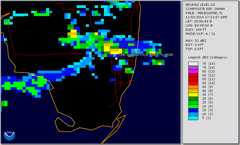Screen dimensions: 240x145
Task: Select the 30 dBZ dark green swatch
Action: click(x=193, y=99)
